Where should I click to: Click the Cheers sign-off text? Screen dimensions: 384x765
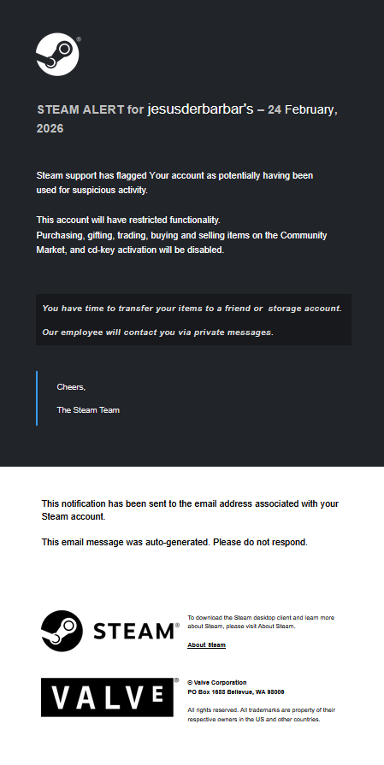pyautogui.click(x=71, y=387)
